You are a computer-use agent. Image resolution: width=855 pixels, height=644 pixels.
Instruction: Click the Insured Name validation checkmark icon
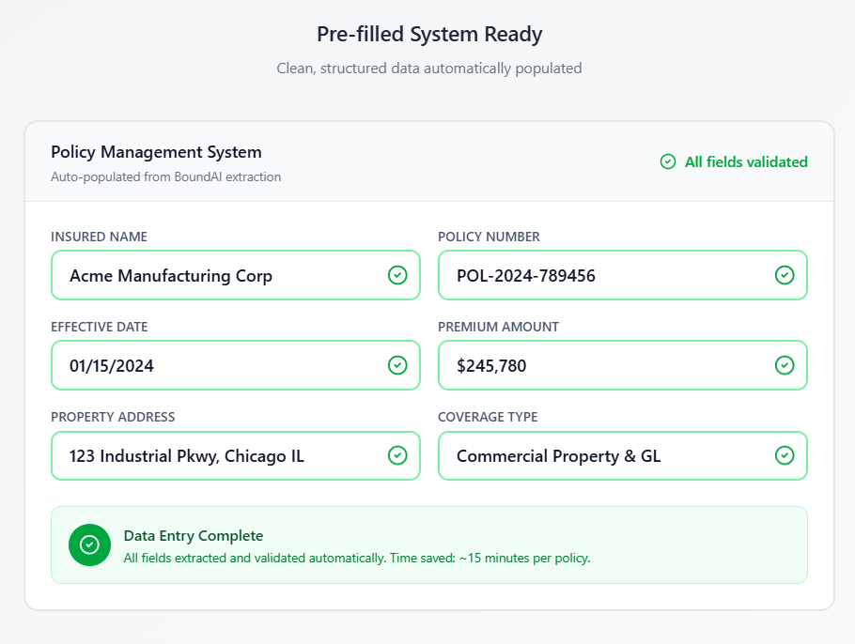click(x=397, y=275)
